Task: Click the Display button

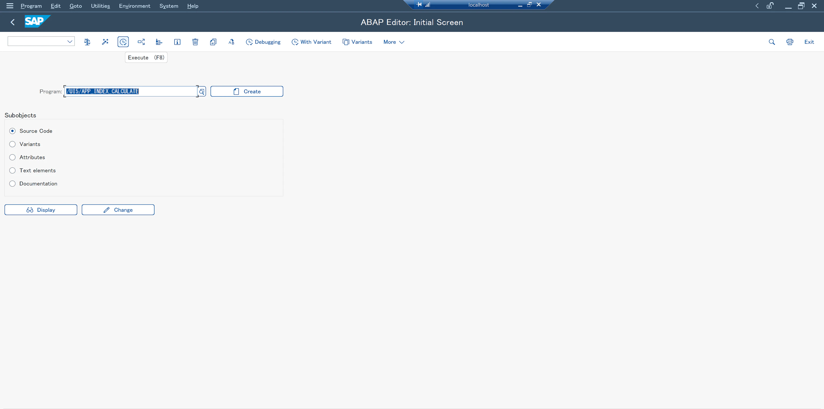Action: coord(41,210)
